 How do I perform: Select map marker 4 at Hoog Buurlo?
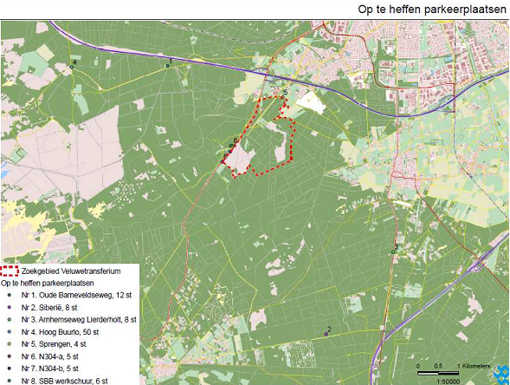tap(72, 67)
